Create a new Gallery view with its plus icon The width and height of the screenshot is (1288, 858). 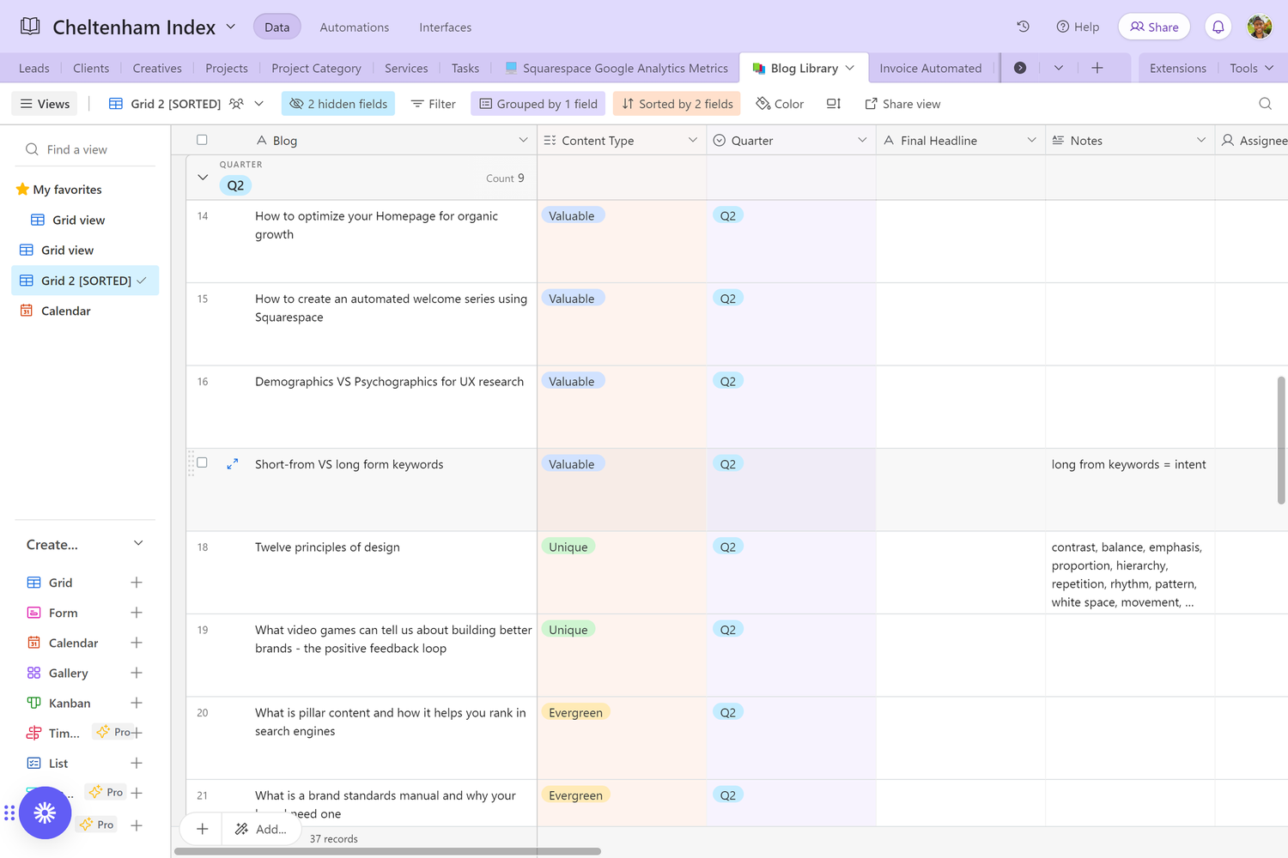(136, 673)
